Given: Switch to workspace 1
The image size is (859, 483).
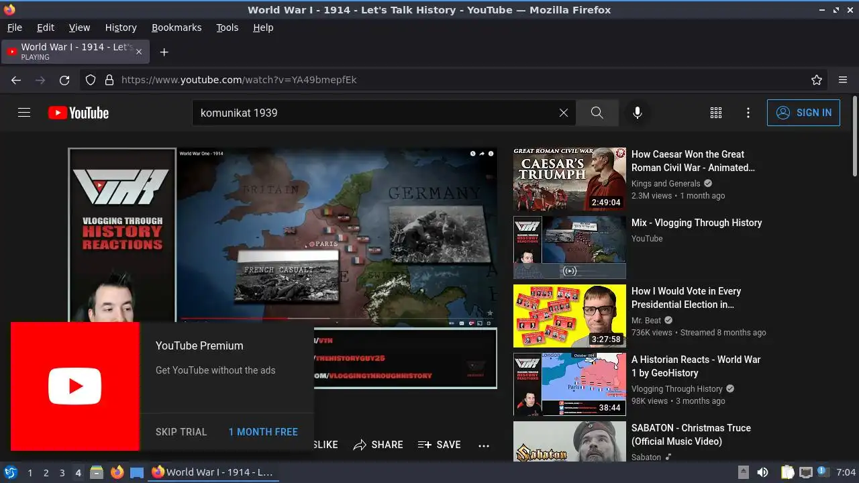Looking at the screenshot, I should [30, 473].
